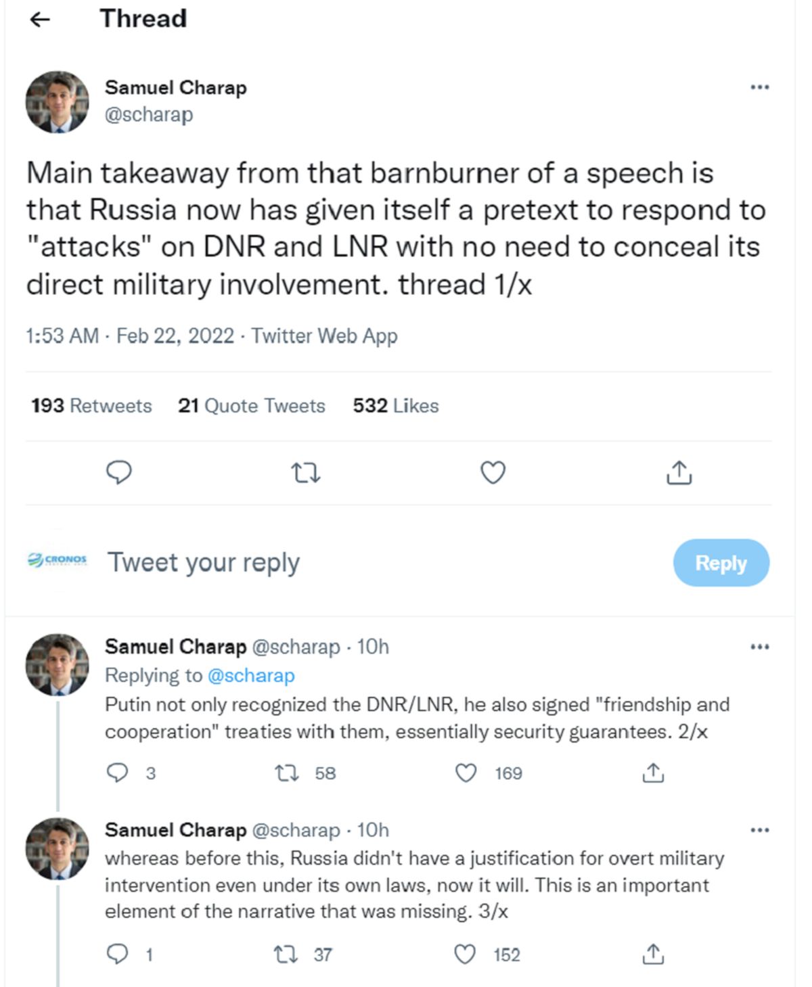Click the blue Reply button
This screenshot has width=812, height=987.
pyautogui.click(x=721, y=563)
